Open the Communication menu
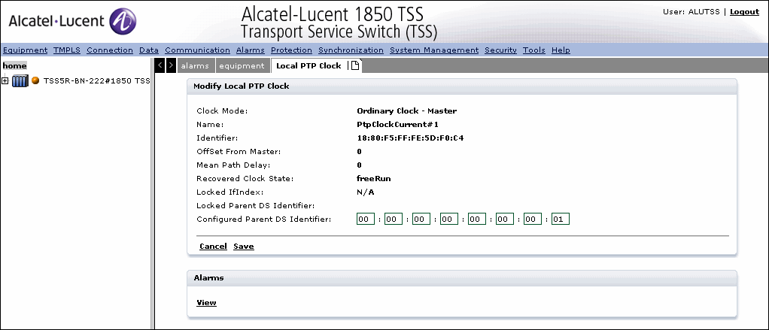This screenshot has width=769, height=330. click(x=197, y=50)
